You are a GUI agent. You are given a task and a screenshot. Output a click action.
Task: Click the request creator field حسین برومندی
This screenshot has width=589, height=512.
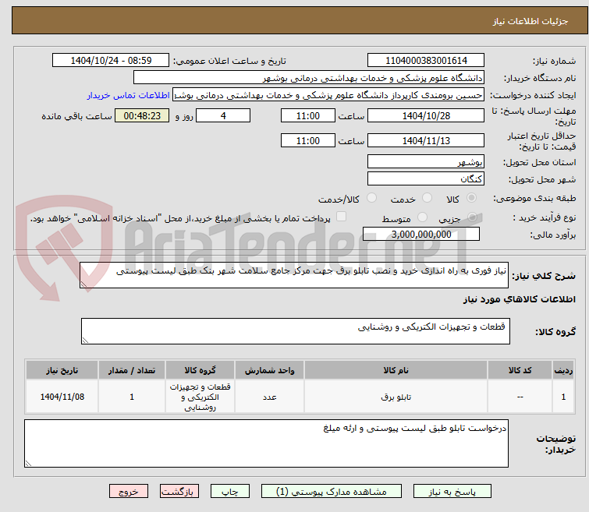[x=328, y=95]
